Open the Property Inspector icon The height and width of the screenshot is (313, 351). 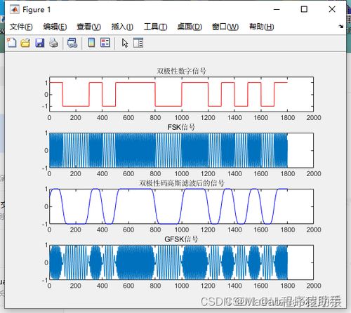click(138, 43)
